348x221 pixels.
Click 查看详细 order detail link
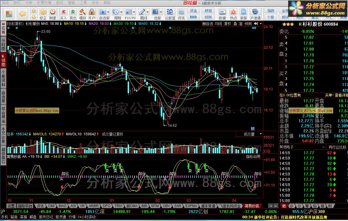[341, 95]
